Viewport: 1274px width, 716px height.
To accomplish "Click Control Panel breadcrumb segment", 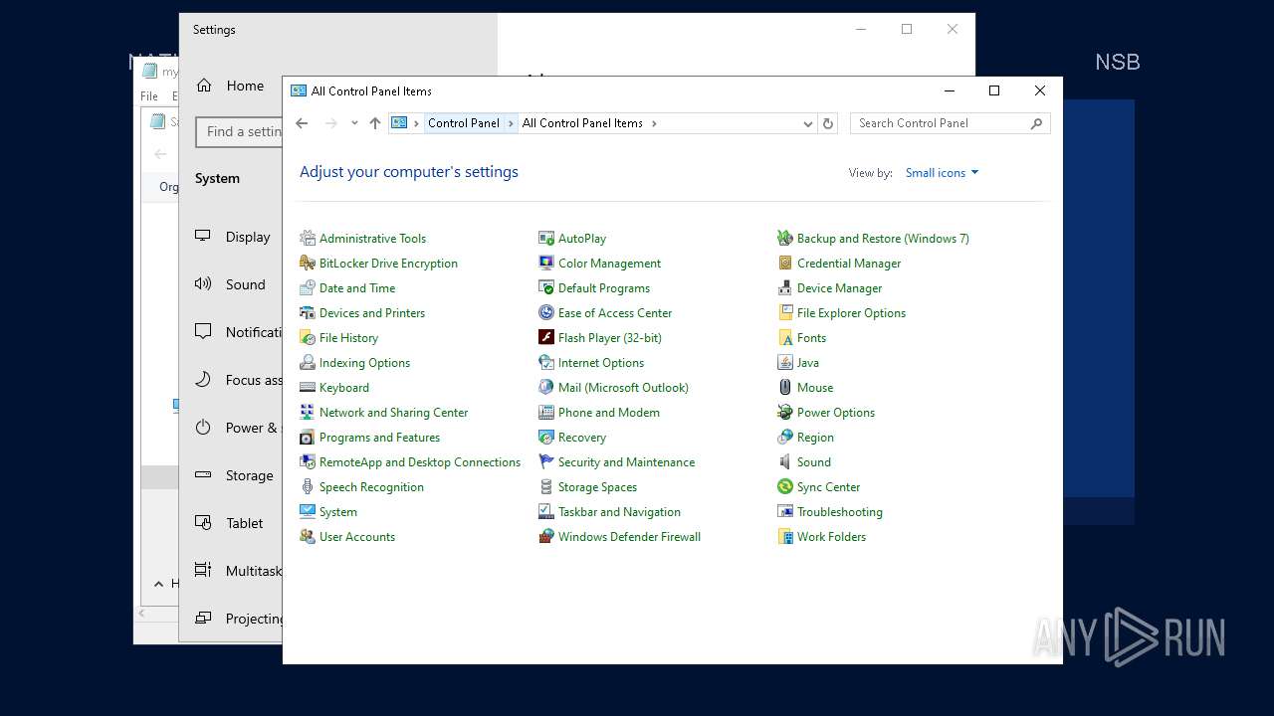I will pos(464,123).
